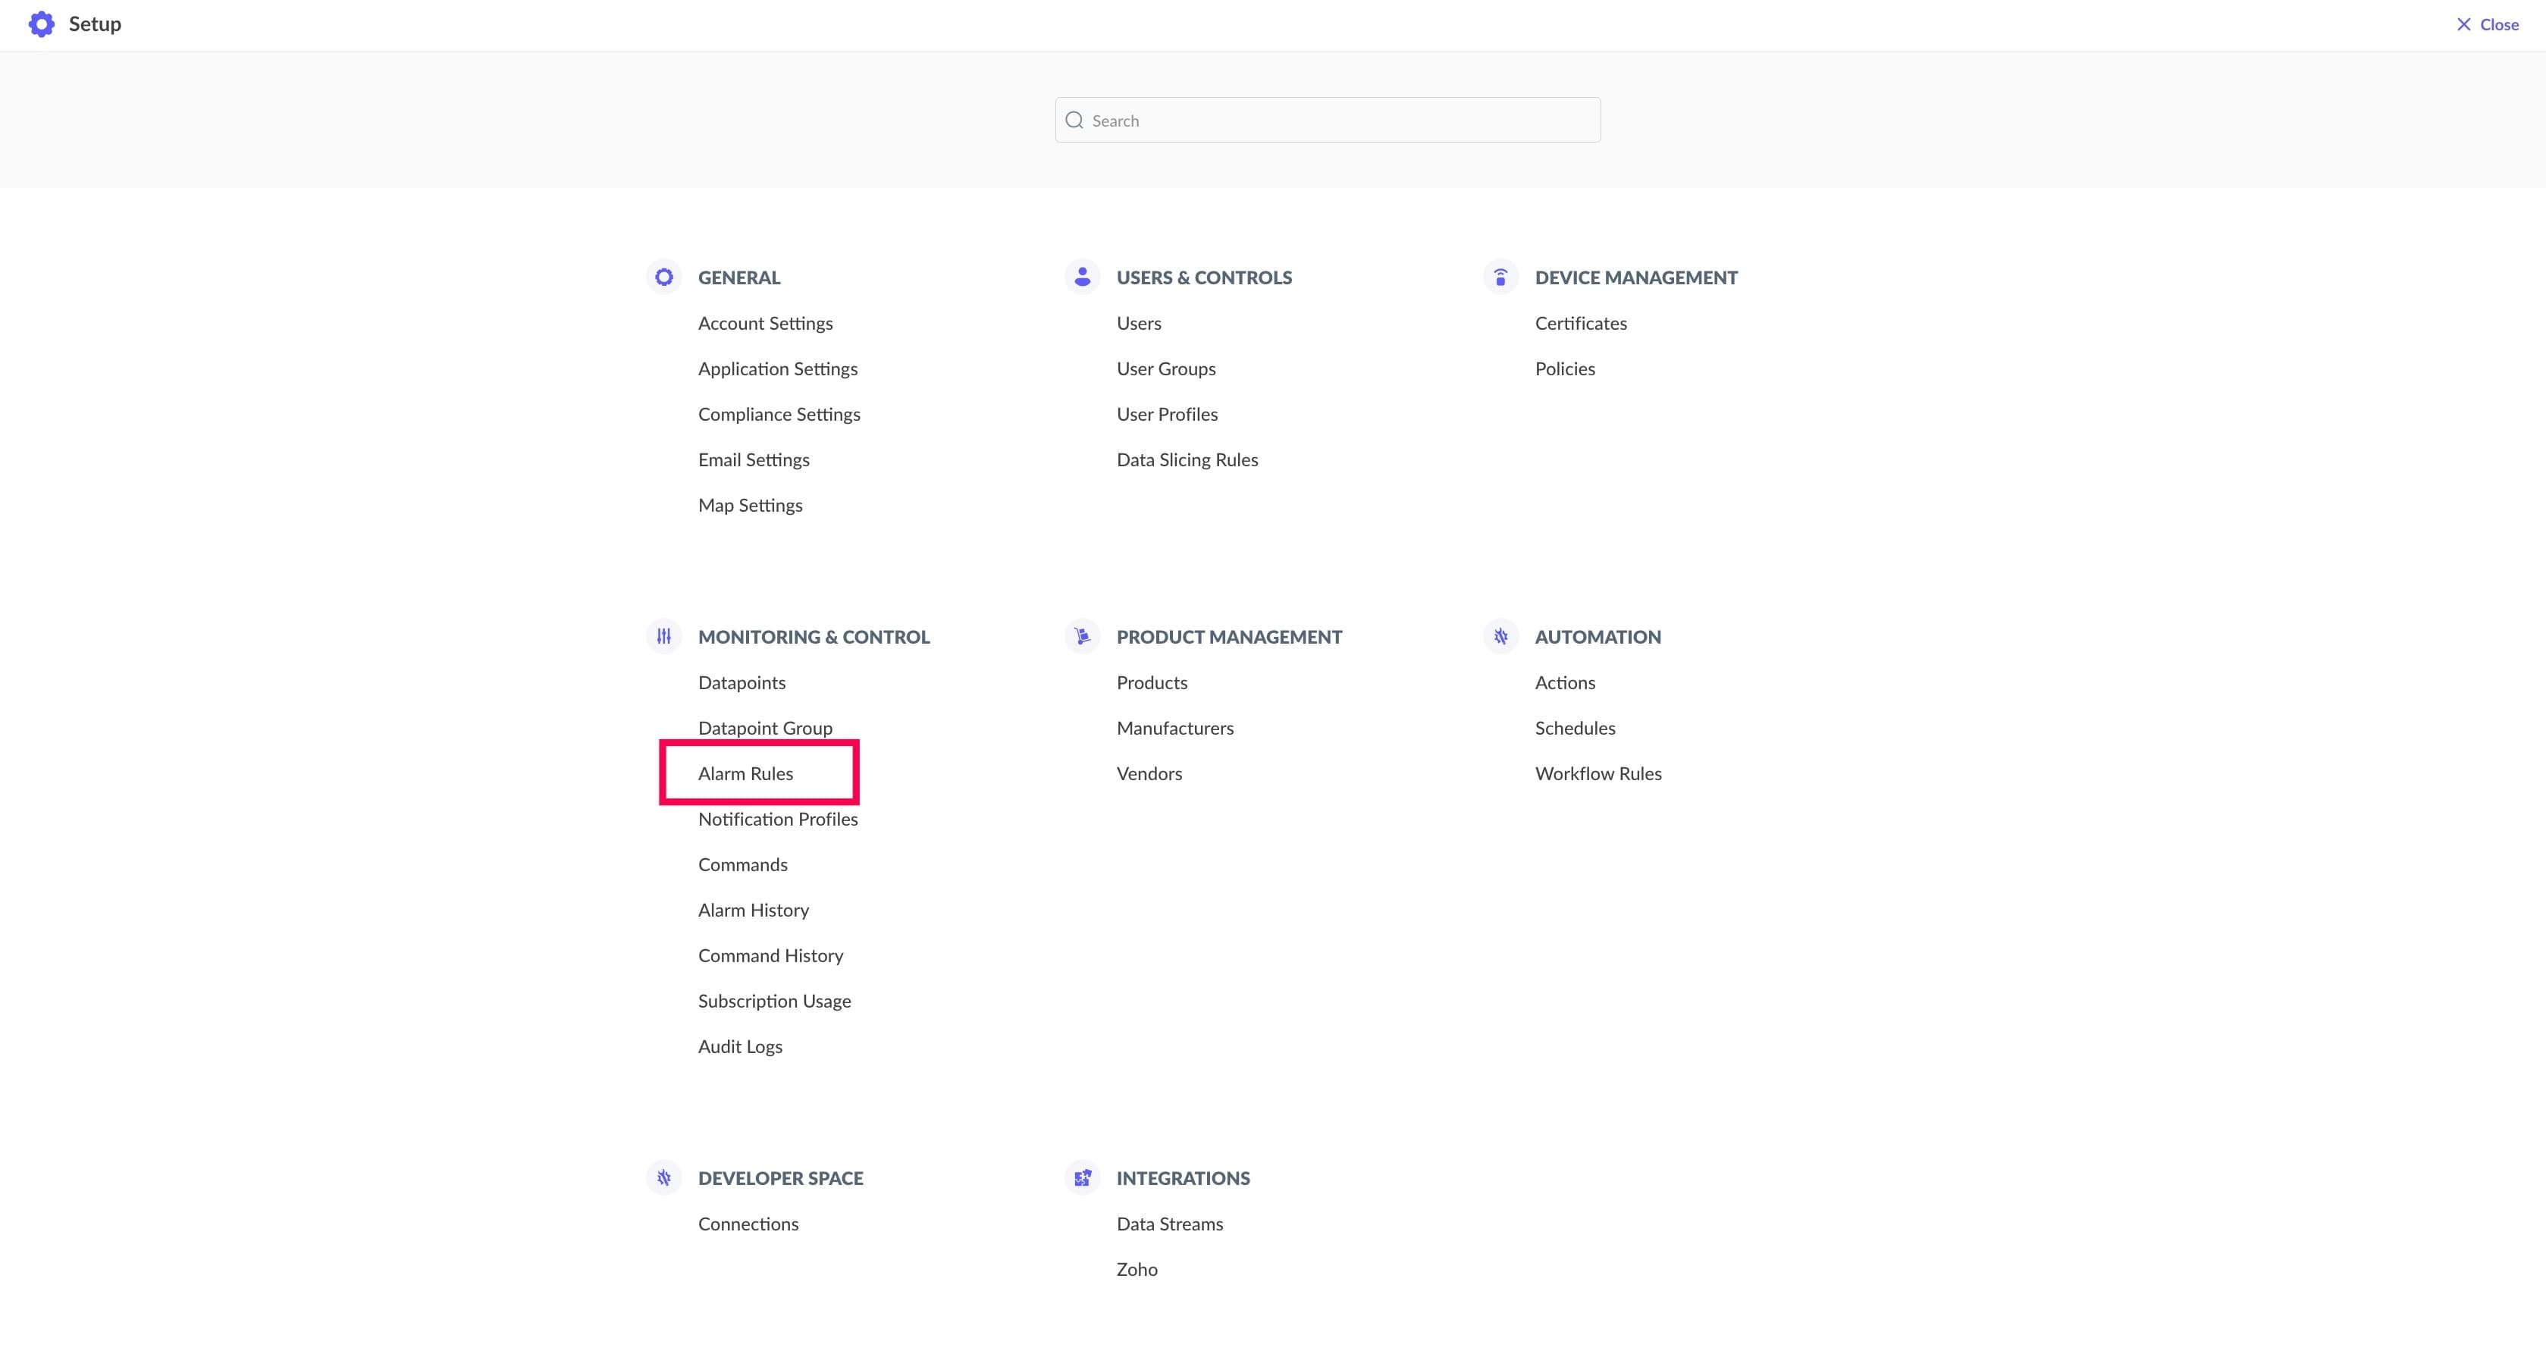The height and width of the screenshot is (1351, 2546).
Task: Navigate to Certificates
Action: coord(1580,323)
